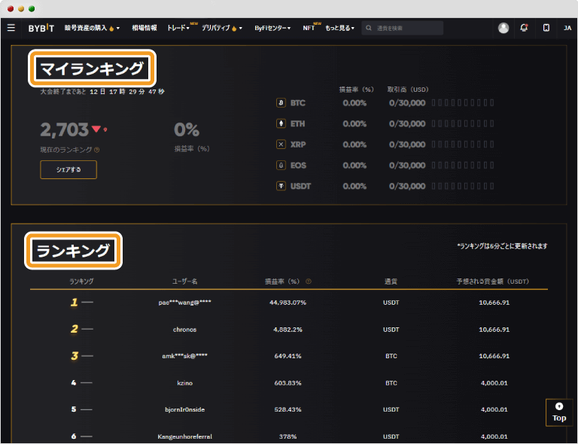Click the シェアする button
The width and height of the screenshot is (578, 444).
68,170
